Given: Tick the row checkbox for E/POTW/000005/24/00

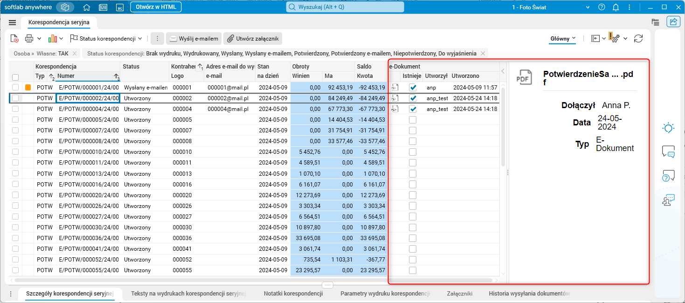Looking at the screenshot, I should click(16, 119).
